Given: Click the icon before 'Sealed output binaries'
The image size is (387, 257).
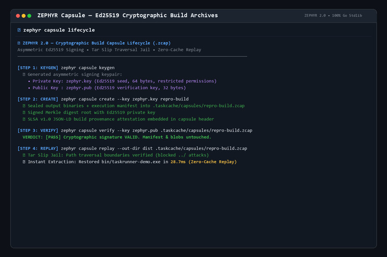Looking at the screenshot, I should 24,106.
